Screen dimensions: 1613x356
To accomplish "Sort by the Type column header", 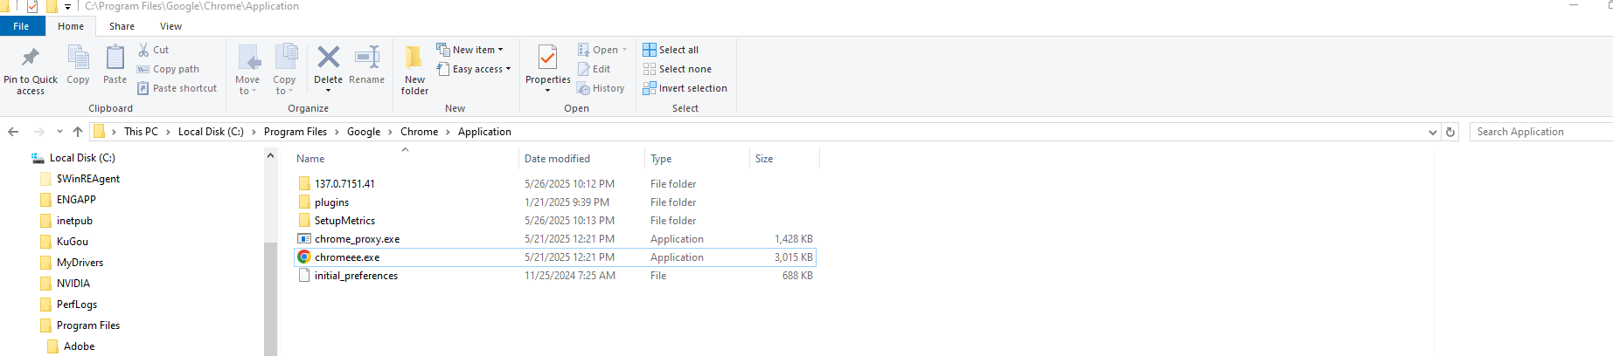I will tap(697, 159).
